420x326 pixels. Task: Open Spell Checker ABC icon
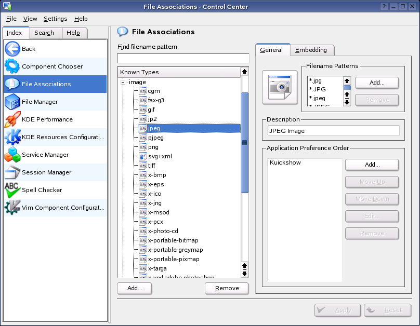click(x=12, y=190)
